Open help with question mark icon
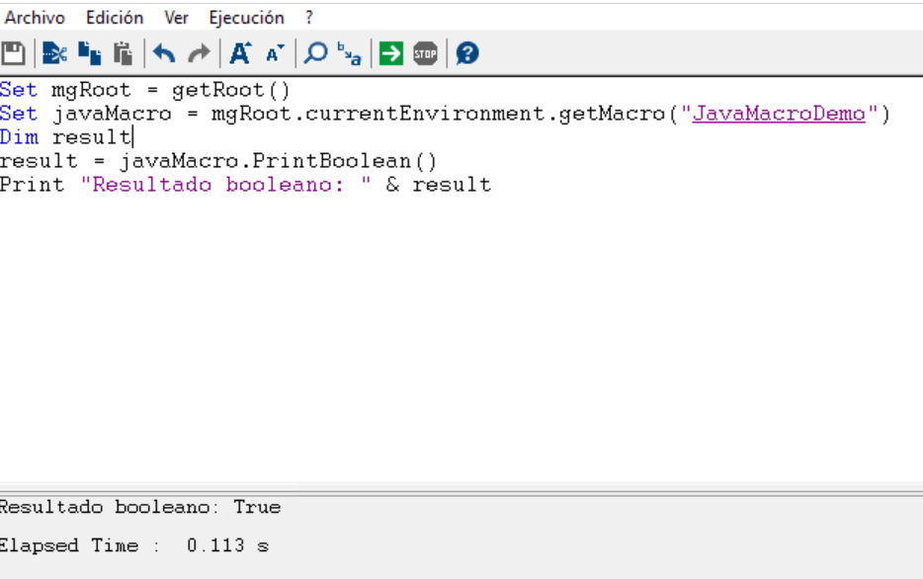923x579 pixels. point(467,53)
